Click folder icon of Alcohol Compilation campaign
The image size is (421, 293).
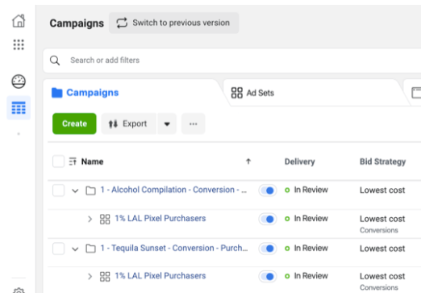coord(90,190)
